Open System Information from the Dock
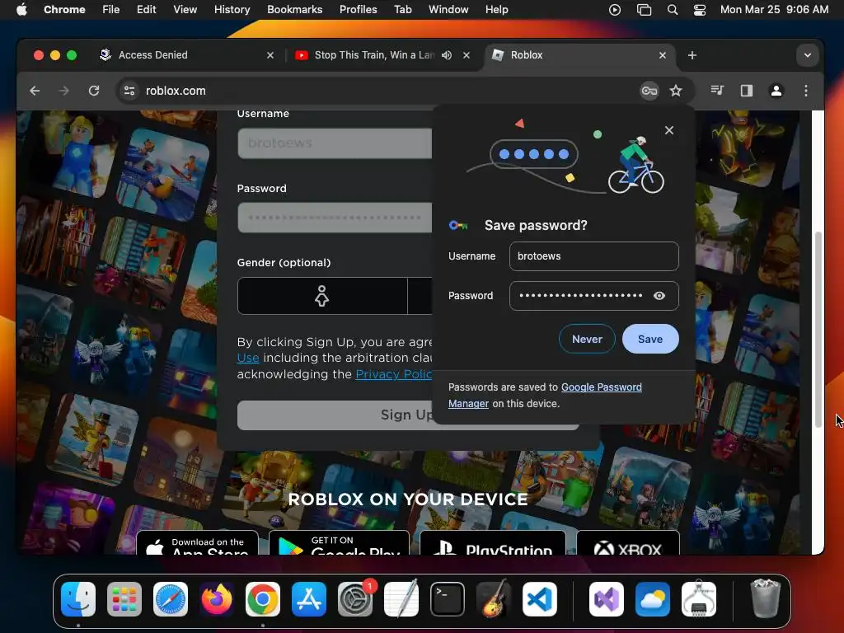This screenshot has width=844, height=633. tap(699, 599)
